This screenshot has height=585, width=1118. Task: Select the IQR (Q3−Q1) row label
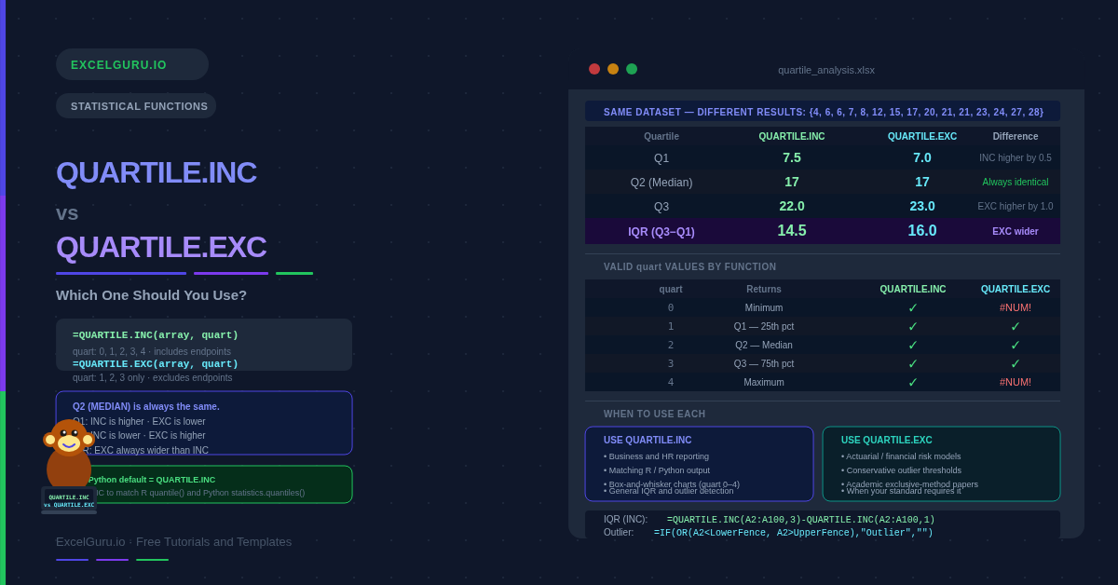(661, 232)
